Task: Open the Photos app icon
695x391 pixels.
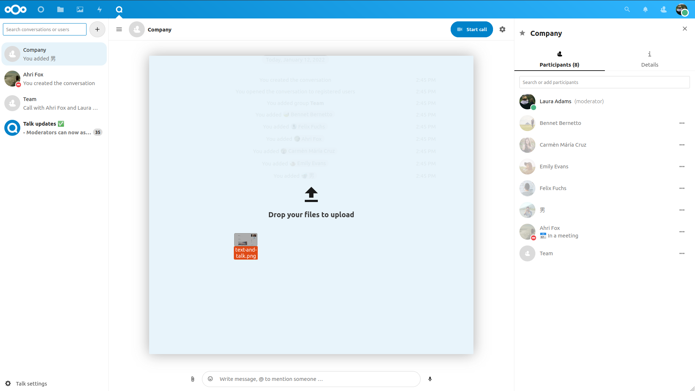Action: click(x=80, y=9)
